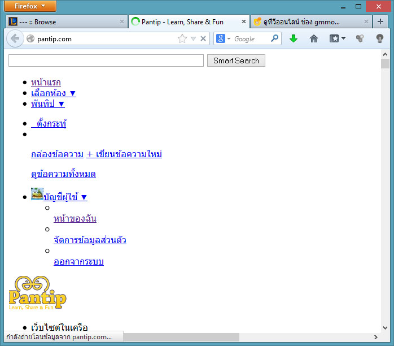Click the user avatar thumbnail
This screenshot has height=346, width=394.
coord(37,194)
